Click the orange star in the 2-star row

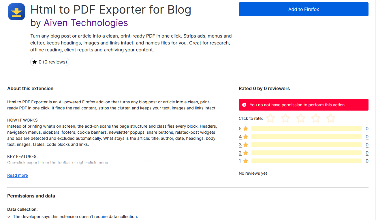click(x=246, y=153)
